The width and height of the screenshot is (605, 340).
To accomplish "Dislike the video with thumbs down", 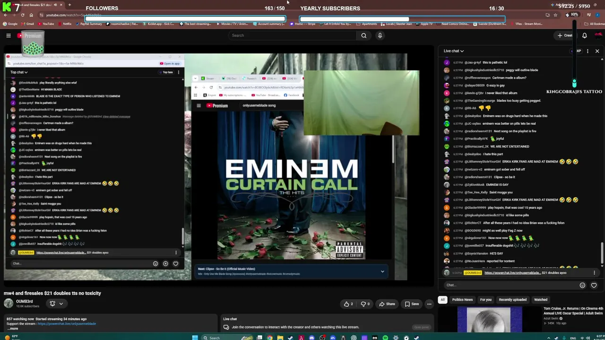I will [365, 304].
